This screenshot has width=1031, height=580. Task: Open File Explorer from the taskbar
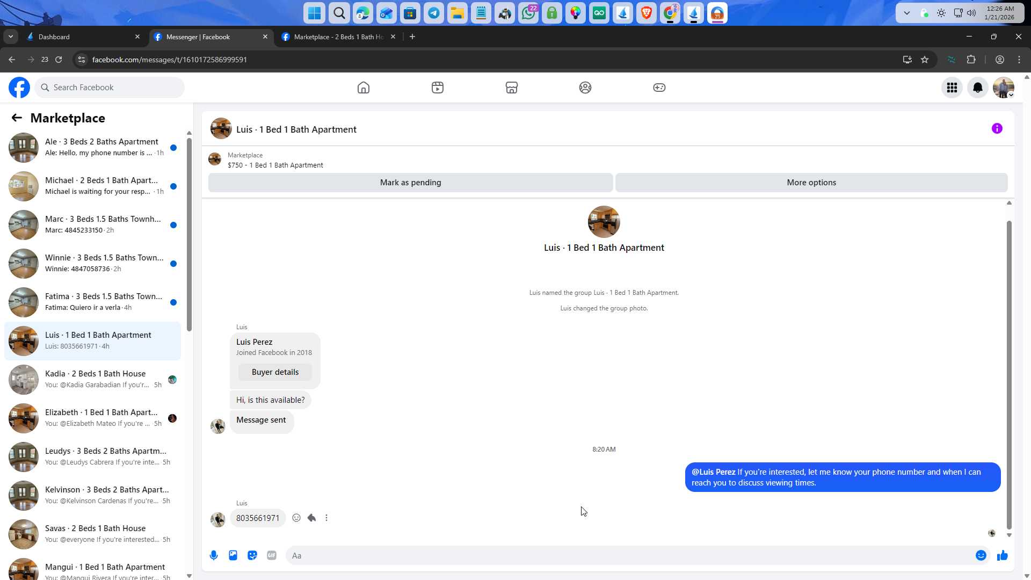click(458, 13)
